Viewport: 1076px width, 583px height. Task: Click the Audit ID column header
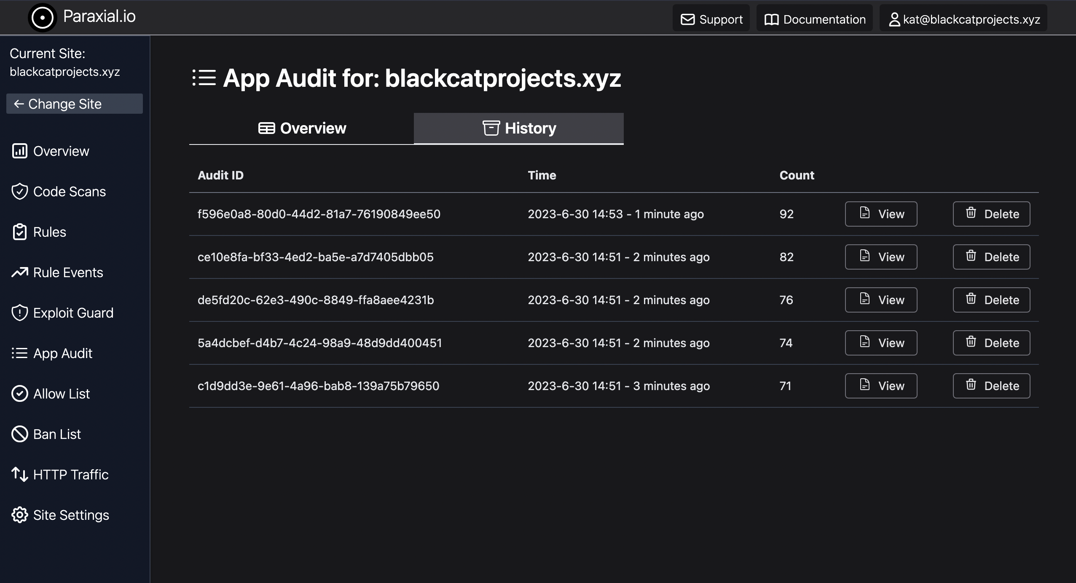click(x=220, y=175)
